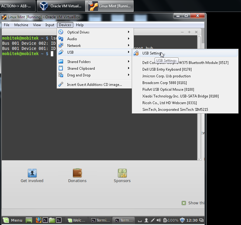Open the Donations wallet icon
This screenshot has height=225, width=241.
coord(77,173)
